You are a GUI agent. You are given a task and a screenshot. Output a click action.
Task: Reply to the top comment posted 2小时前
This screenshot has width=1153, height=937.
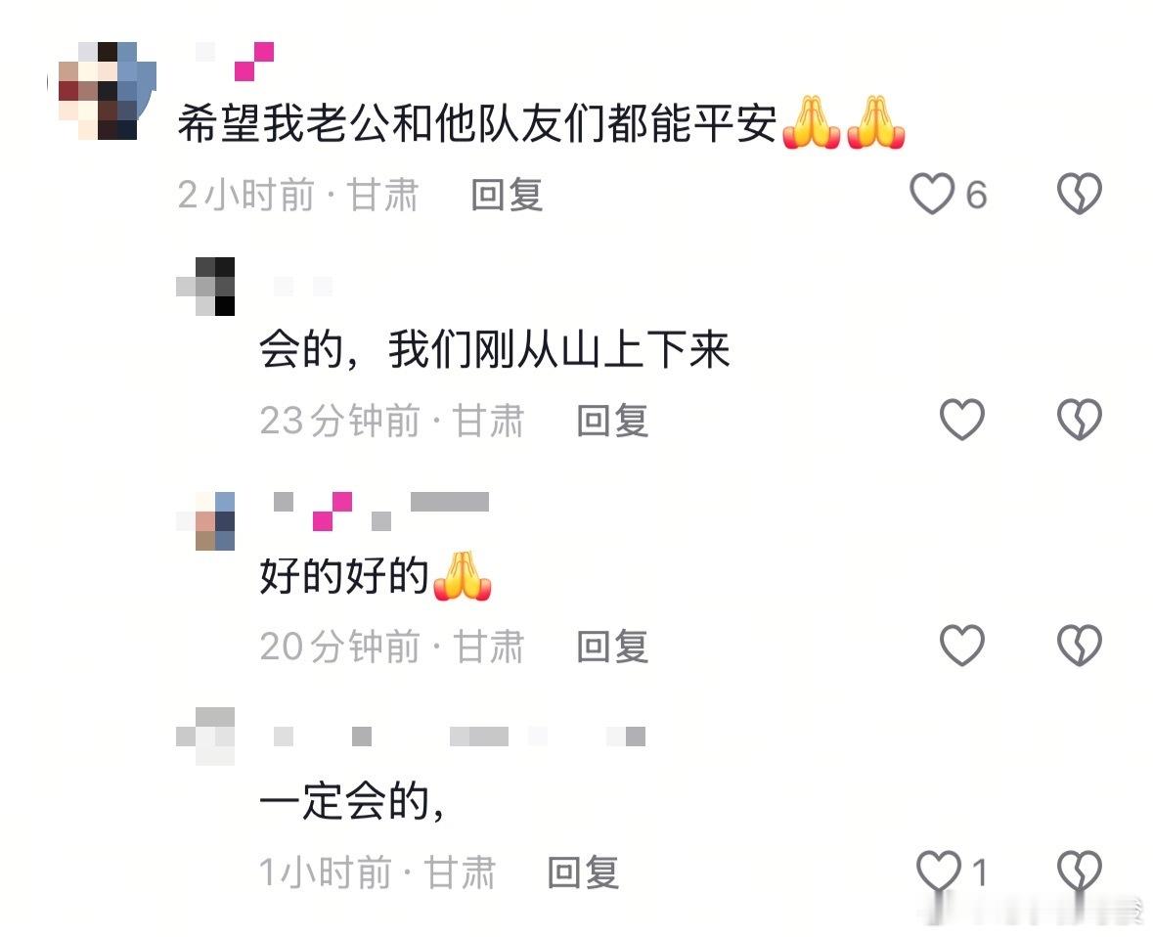(507, 195)
